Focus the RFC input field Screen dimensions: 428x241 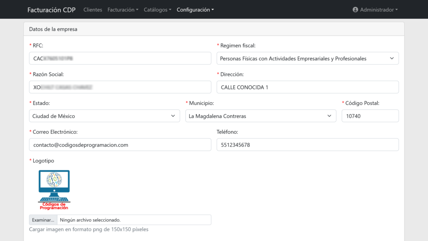tap(120, 59)
